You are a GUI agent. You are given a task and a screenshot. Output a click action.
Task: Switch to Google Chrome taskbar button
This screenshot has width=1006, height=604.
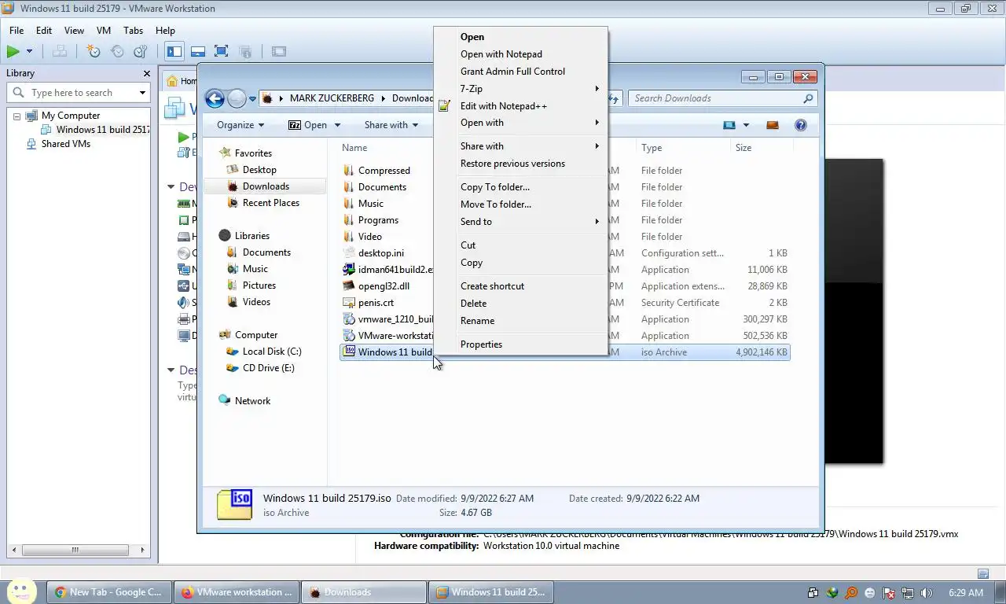(x=108, y=592)
